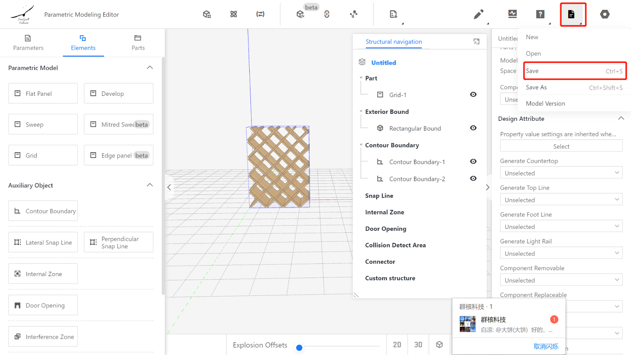
Task: Pop out the Structural navigation panel
Action: pos(476,42)
